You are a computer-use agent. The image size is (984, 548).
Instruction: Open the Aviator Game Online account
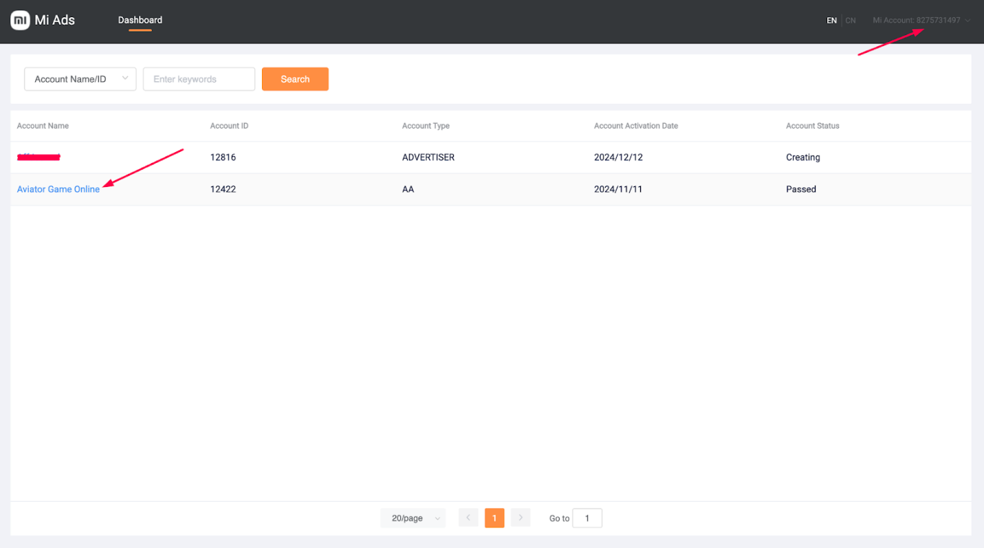click(58, 189)
